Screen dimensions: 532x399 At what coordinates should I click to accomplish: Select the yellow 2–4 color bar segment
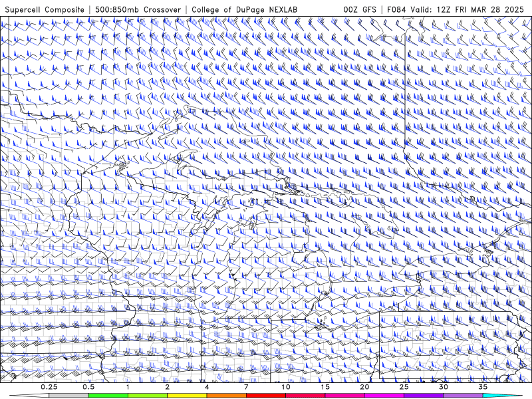click(x=187, y=396)
